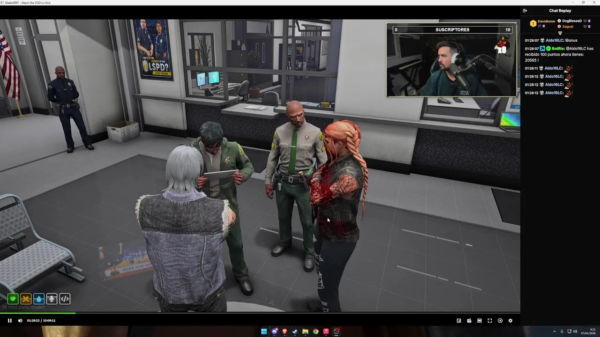Open File Explorer from the taskbar
Viewport: 600px width, 337px height.
point(305,331)
